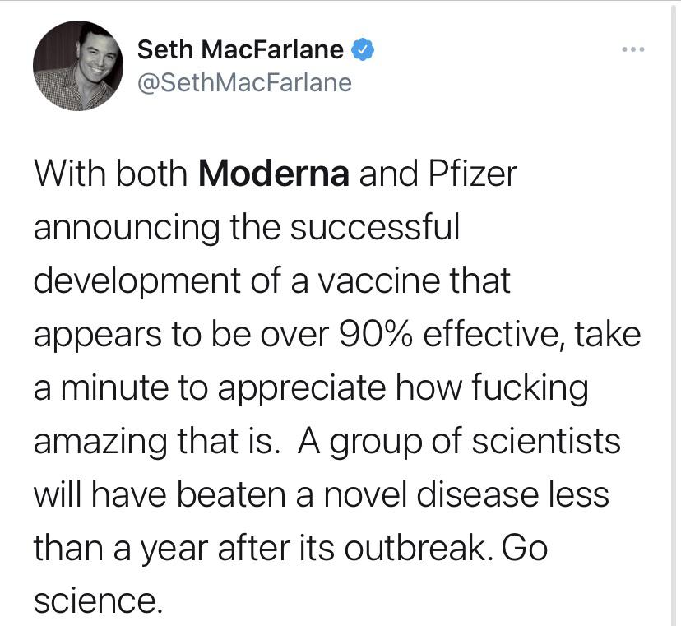Click the display name Seth MacFarlane
This screenshot has width=681, height=626.
[240, 50]
